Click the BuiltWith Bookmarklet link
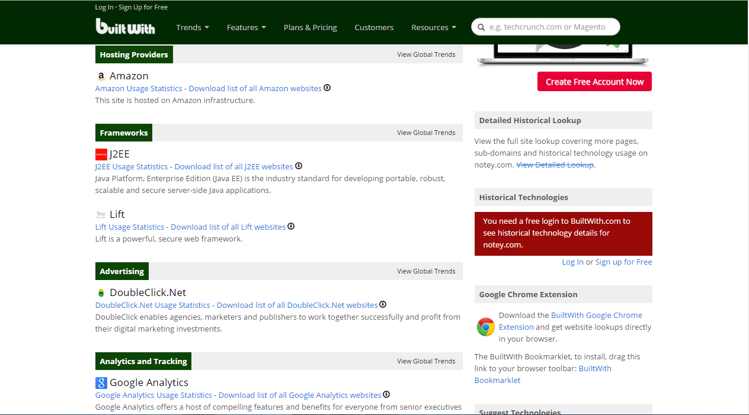749x415 pixels. pos(543,374)
